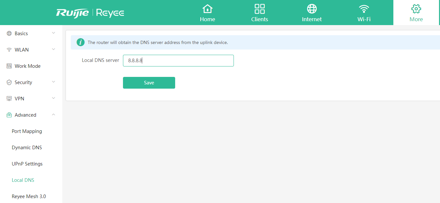
Task: Open UPnP Settings page
Action: tap(27, 164)
